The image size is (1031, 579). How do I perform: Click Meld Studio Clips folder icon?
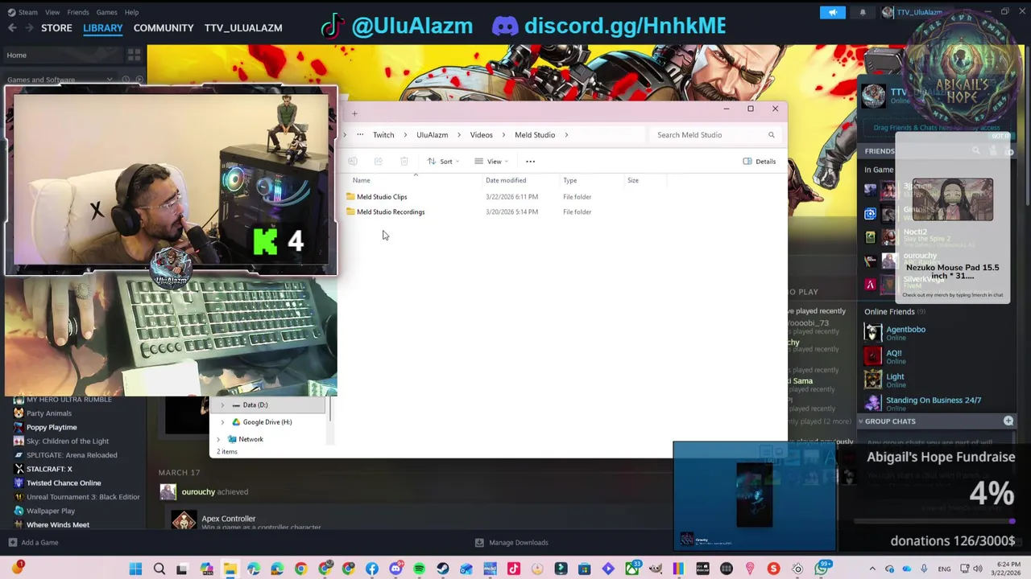[x=350, y=196]
